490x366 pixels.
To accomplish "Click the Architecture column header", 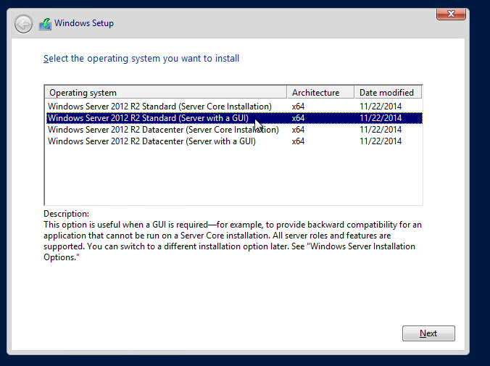I will (x=320, y=93).
